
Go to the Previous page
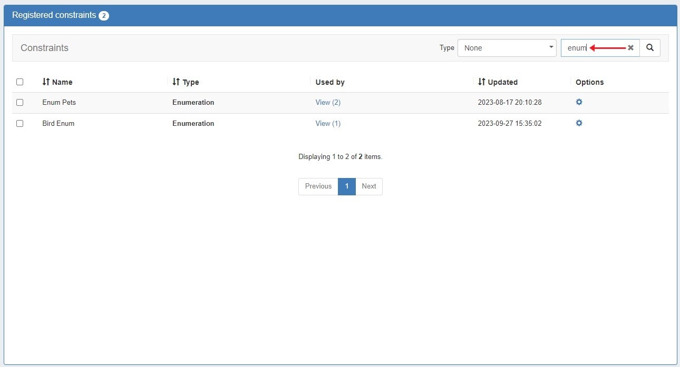(x=318, y=186)
